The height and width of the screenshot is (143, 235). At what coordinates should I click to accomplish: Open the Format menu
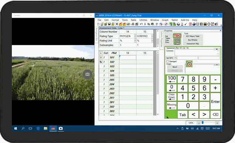click(x=115, y=20)
